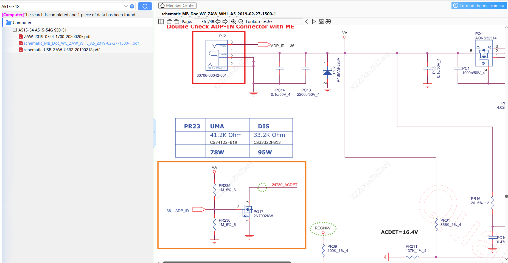Click the vertical scrollbar up arrow
This screenshot has height=263, width=508.
(506, 27)
